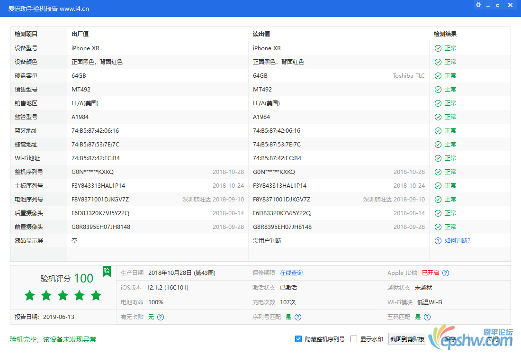
Task: Click the title 爱思助手验机报告 www.i4.cn
Action: (x=49, y=9)
